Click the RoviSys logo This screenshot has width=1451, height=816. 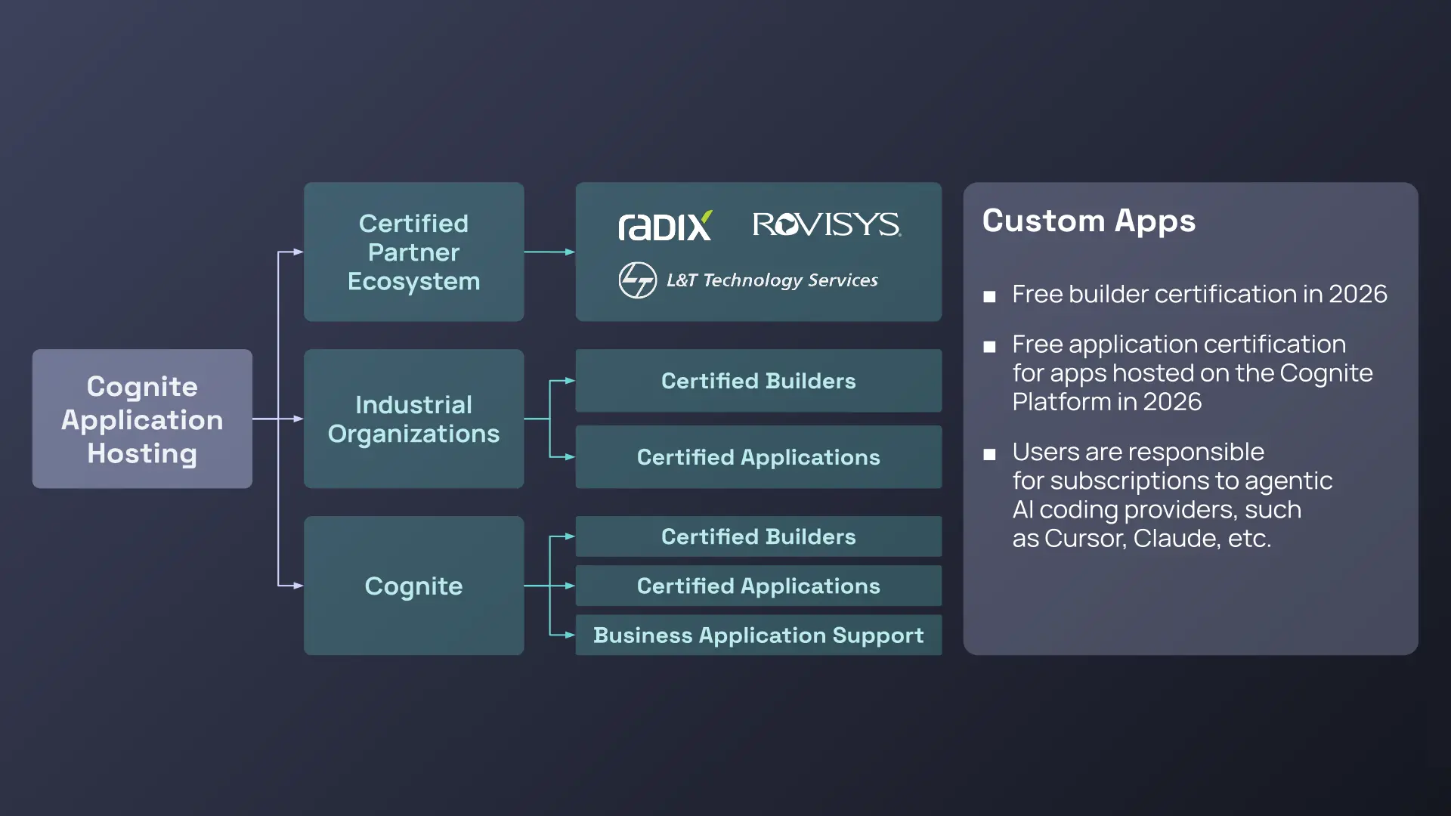coord(827,224)
